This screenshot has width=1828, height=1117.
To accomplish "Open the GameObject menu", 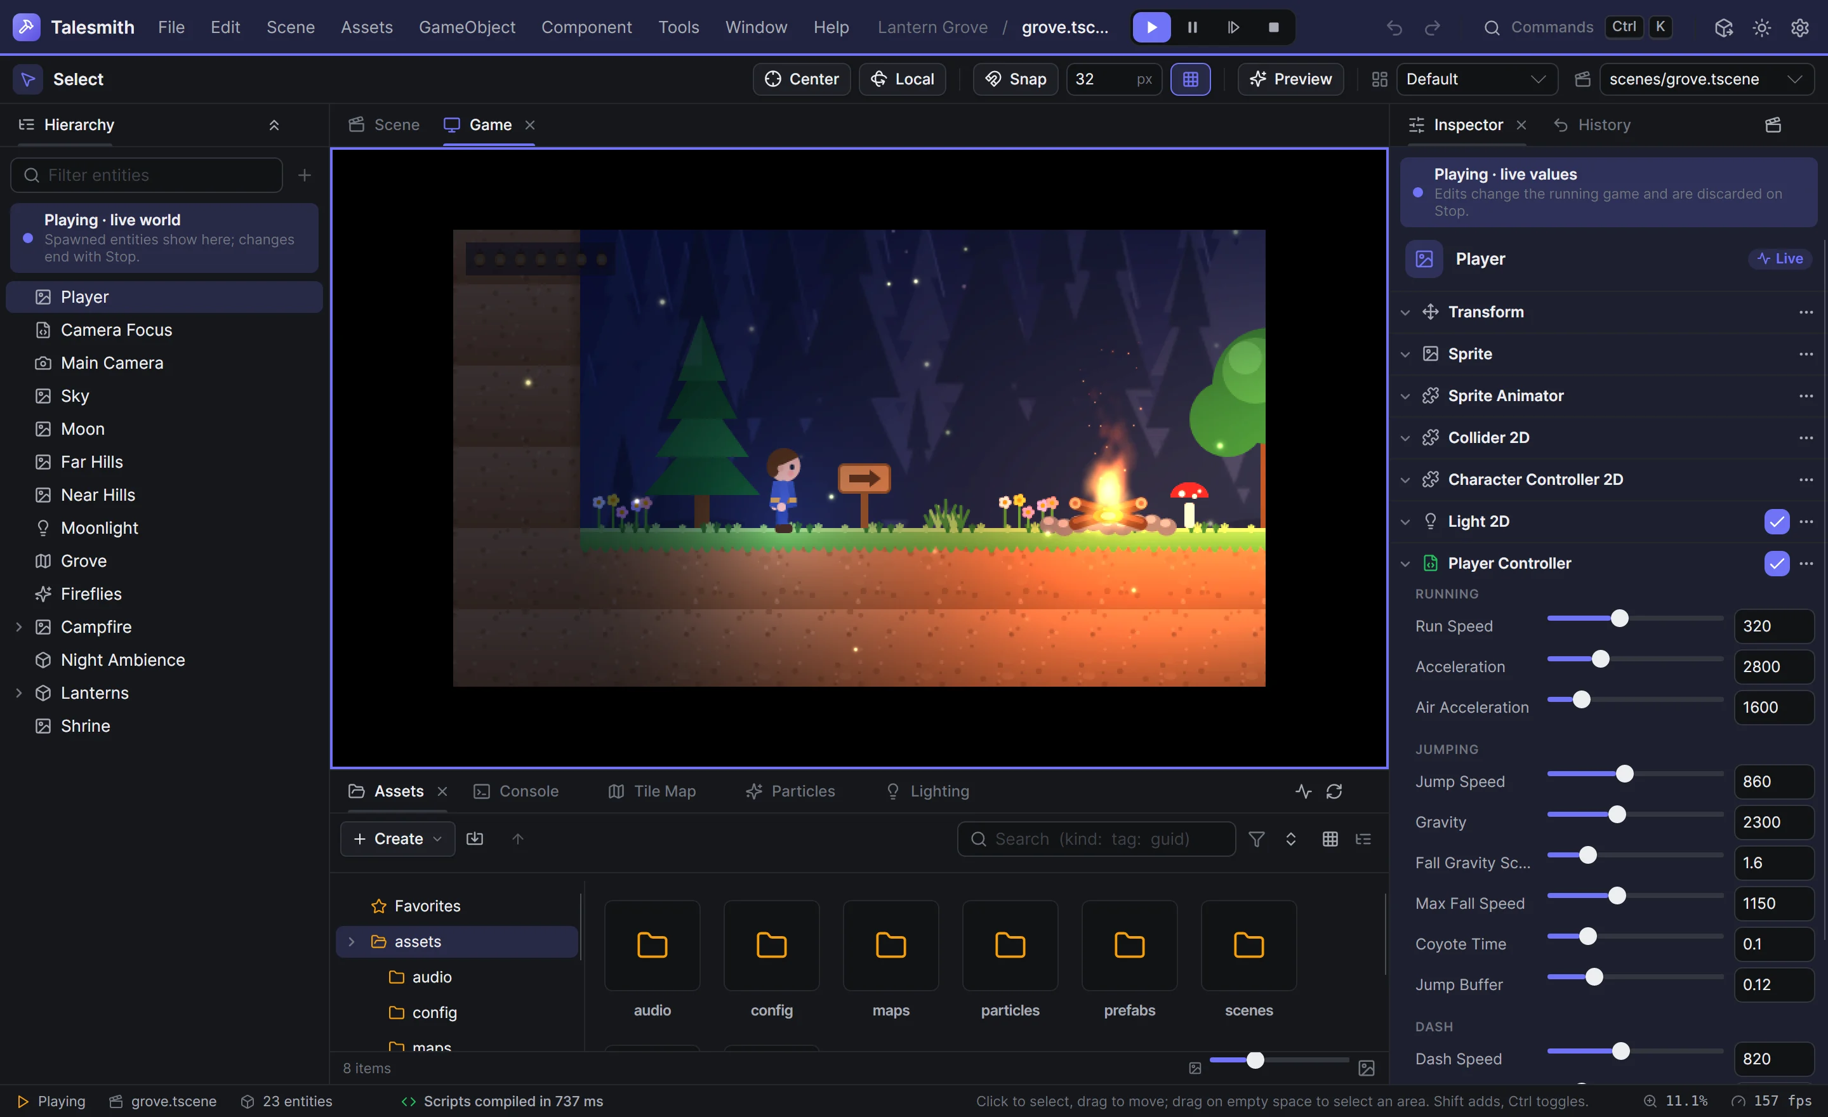I will coord(467,27).
